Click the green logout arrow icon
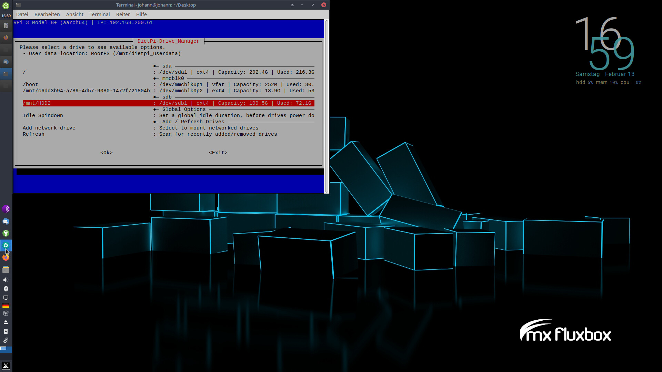Screen dimensions: 662x372 coord(6,6)
